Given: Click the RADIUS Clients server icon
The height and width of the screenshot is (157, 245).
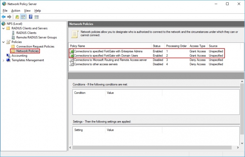Looking at the screenshot, I should pos(13,33).
